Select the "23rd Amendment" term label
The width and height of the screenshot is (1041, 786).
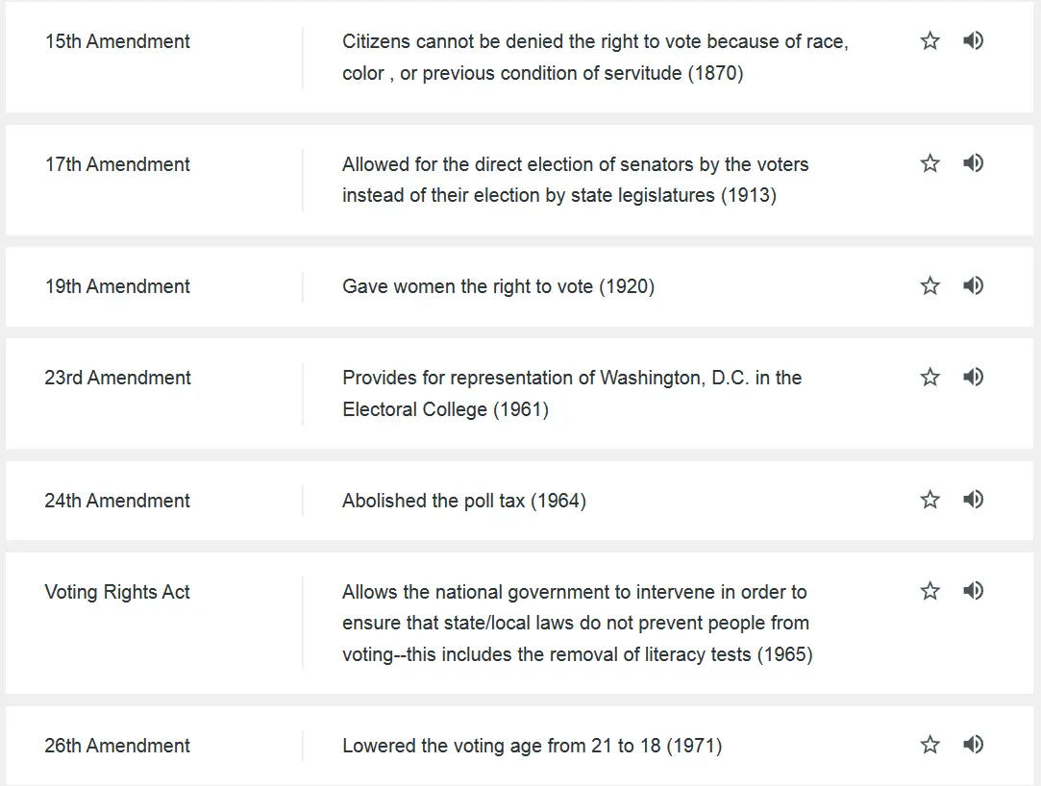[117, 378]
